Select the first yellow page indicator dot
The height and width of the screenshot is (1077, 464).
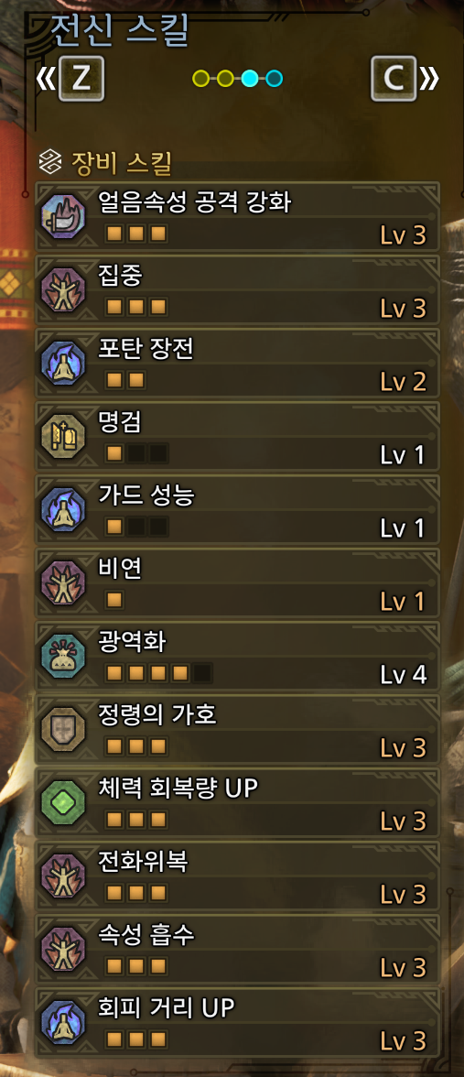[x=200, y=79]
